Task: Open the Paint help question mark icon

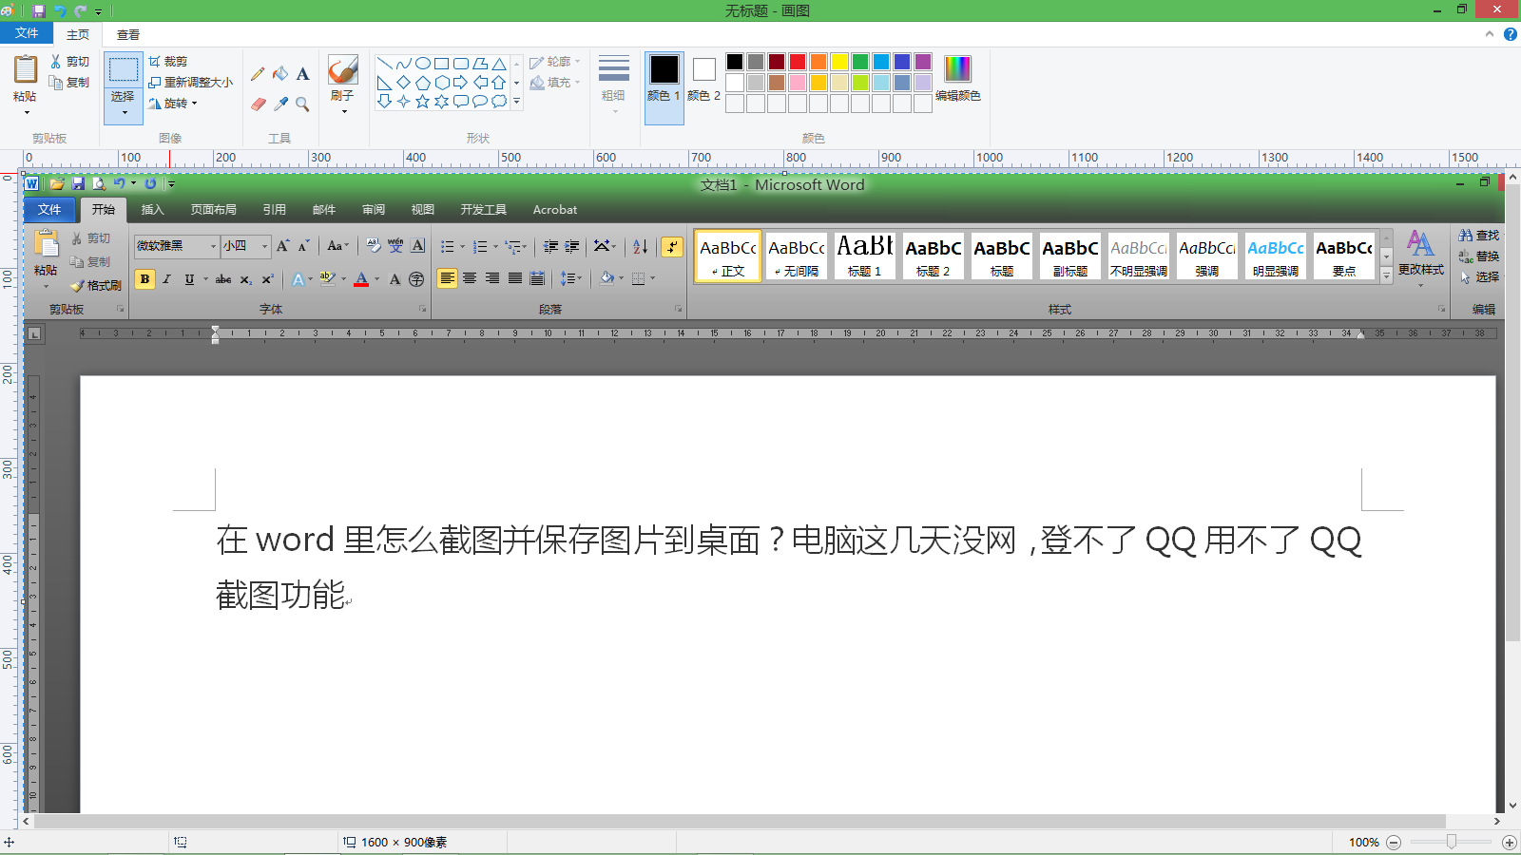Action: coord(1510,34)
